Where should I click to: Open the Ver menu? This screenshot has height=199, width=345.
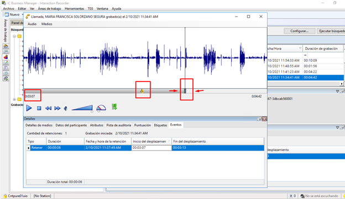click(32, 9)
